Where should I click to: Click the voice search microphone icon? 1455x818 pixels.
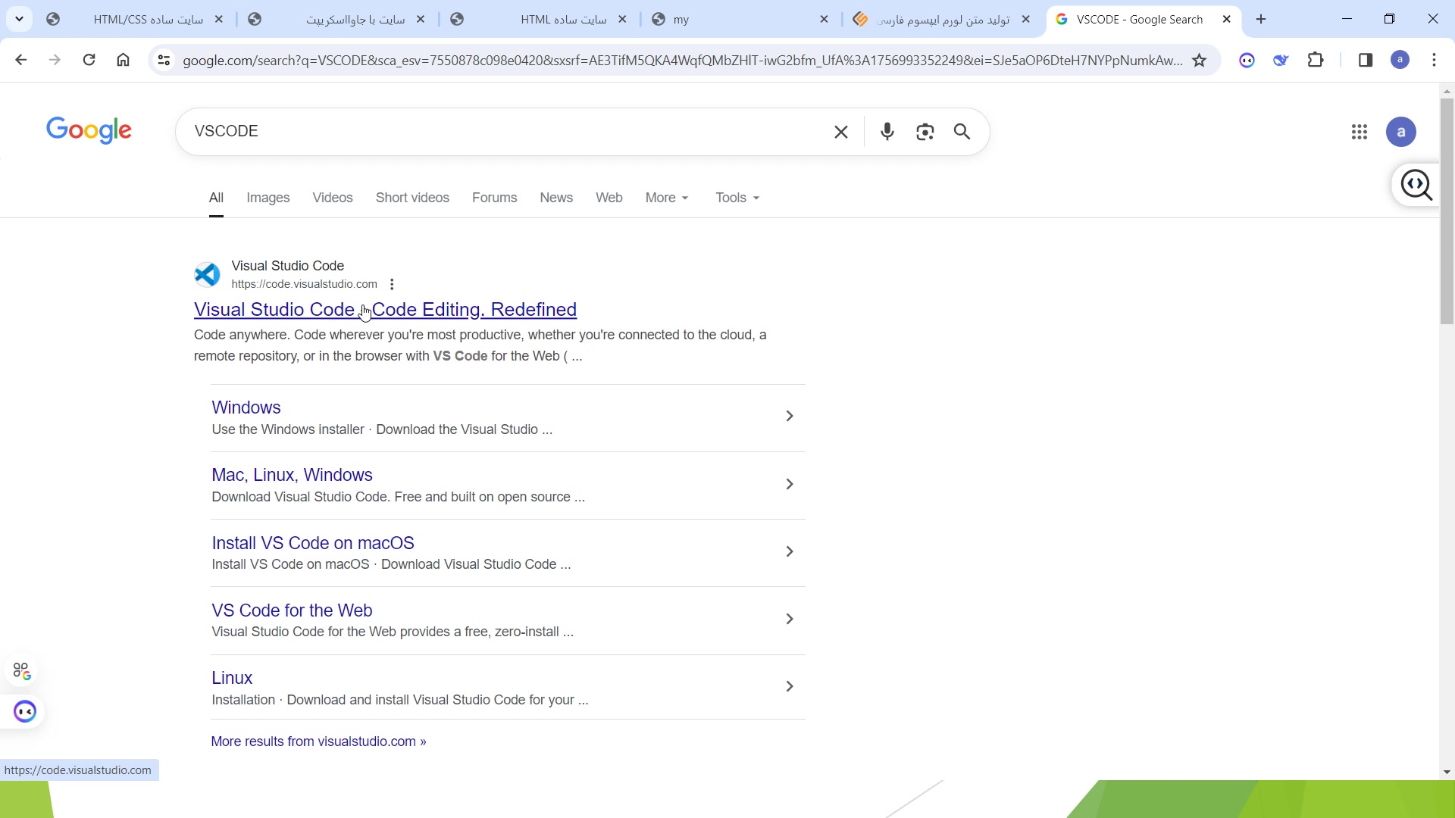coord(887,132)
